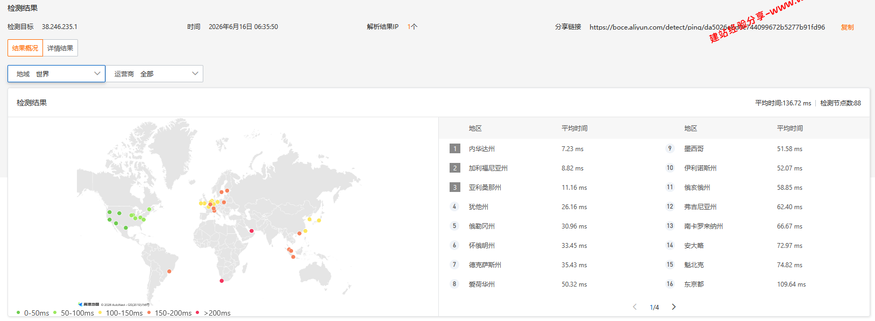This screenshot has width=875, height=321.
Task: Select the 加利福尼亚州 row
Action: tap(546, 168)
